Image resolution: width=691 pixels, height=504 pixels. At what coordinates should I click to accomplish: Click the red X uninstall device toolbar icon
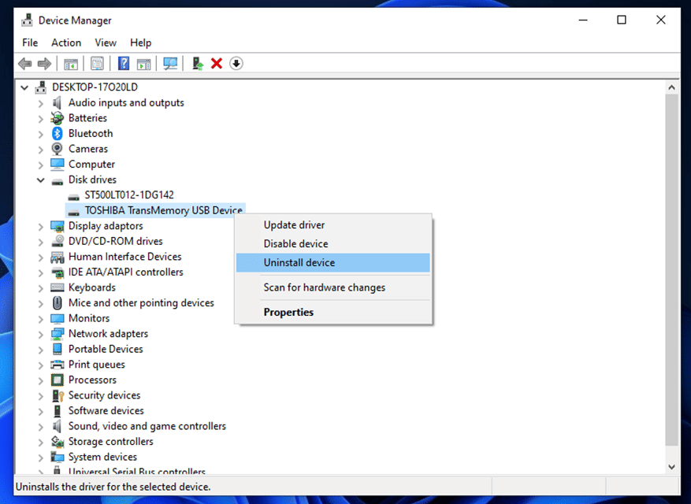click(x=217, y=64)
